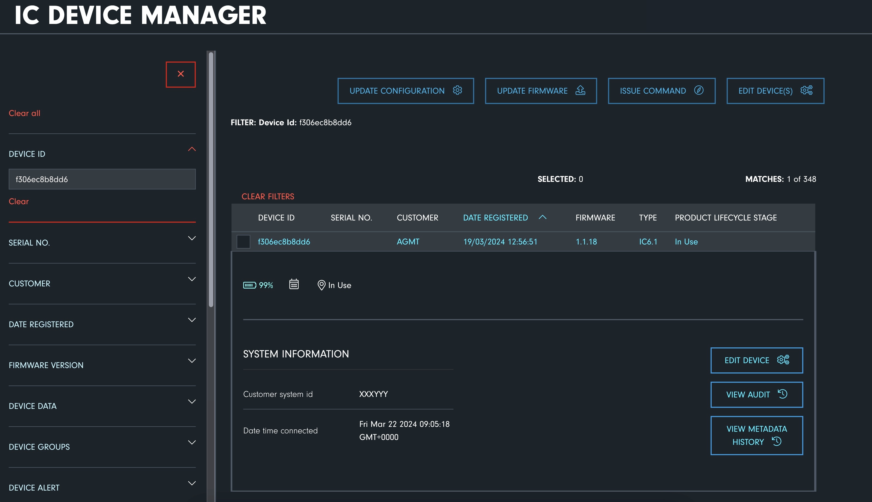The height and width of the screenshot is (502, 872).
Task: Click the compass icon on Issue Command
Action: 699,90
